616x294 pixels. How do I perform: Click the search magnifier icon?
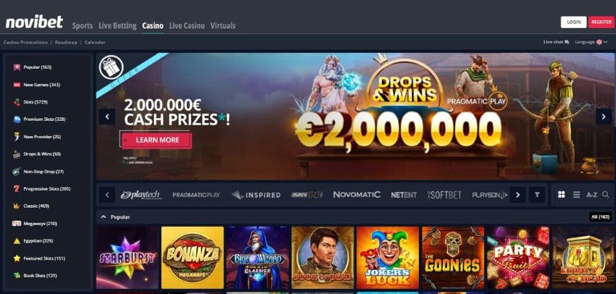pos(605,195)
